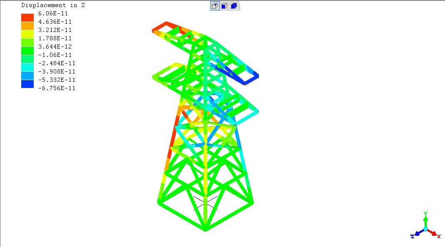Click the red legend color swatch
Screen dimensions: 445x247
pos(27,17)
